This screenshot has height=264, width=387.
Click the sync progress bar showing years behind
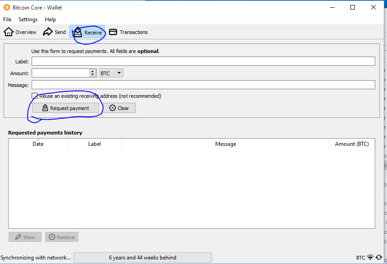coord(142,258)
